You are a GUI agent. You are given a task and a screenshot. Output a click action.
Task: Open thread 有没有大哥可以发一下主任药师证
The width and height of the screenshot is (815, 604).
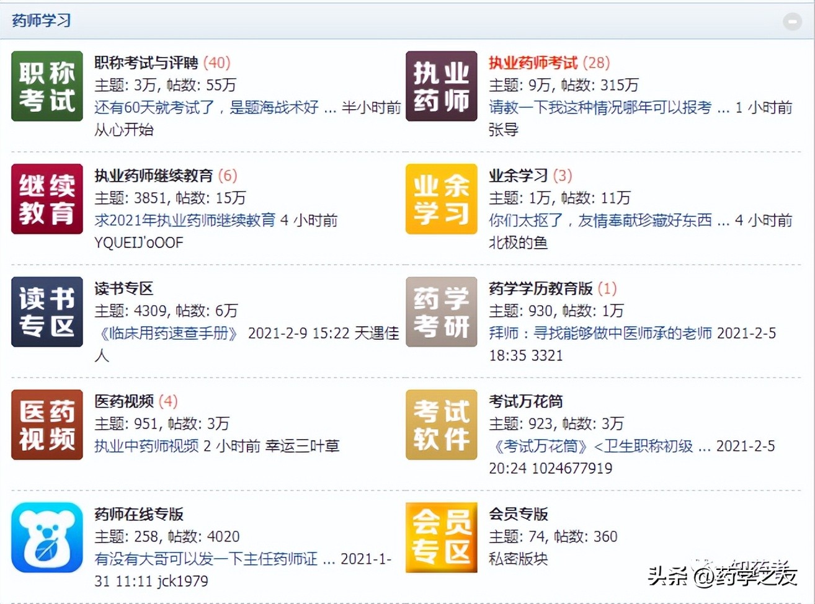pyautogui.click(x=205, y=559)
